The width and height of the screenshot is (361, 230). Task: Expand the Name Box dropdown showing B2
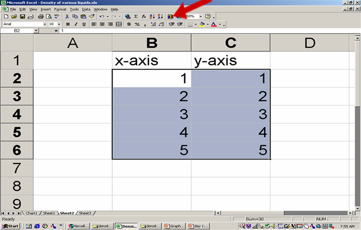click(x=36, y=31)
